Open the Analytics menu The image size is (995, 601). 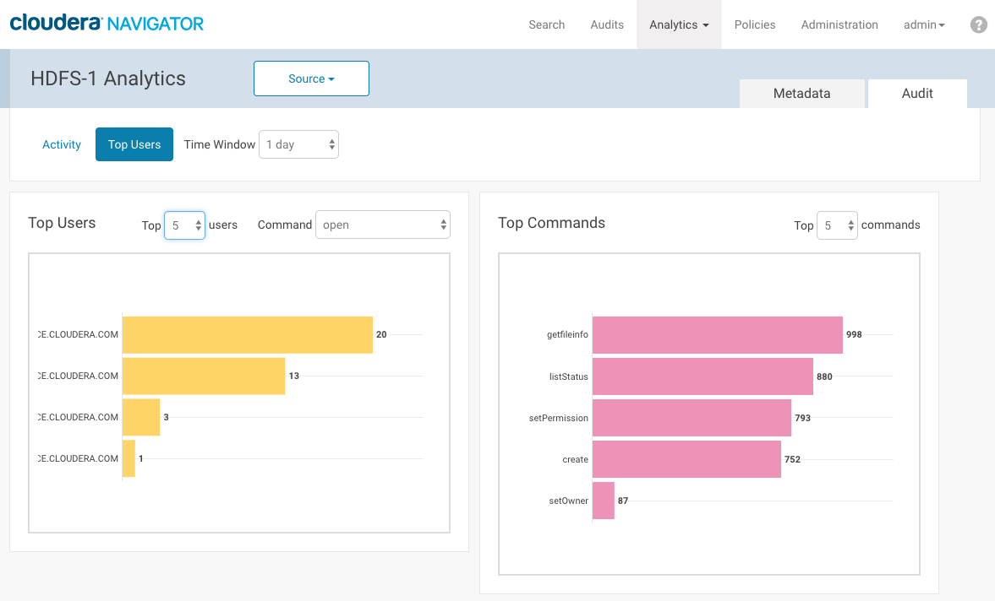(679, 24)
